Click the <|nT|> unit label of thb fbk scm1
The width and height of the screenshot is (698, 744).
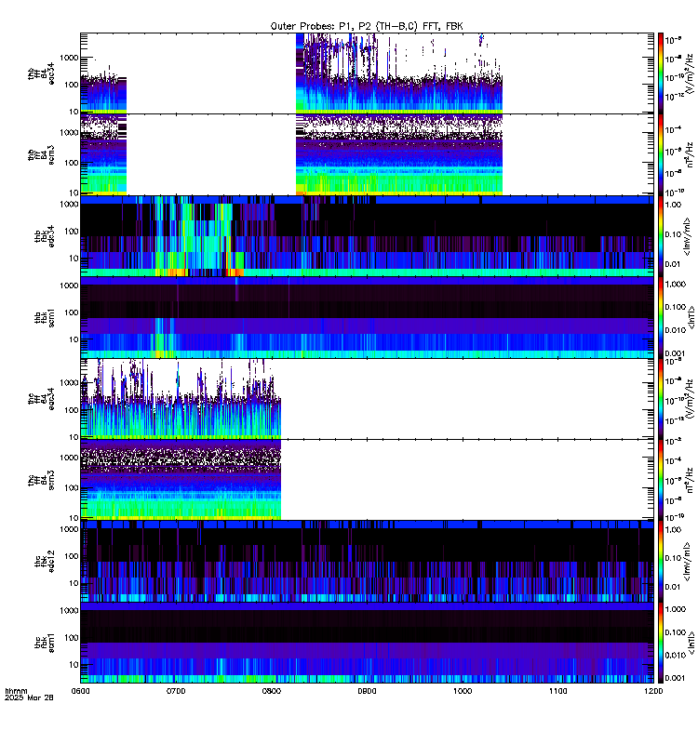[691, 317]
